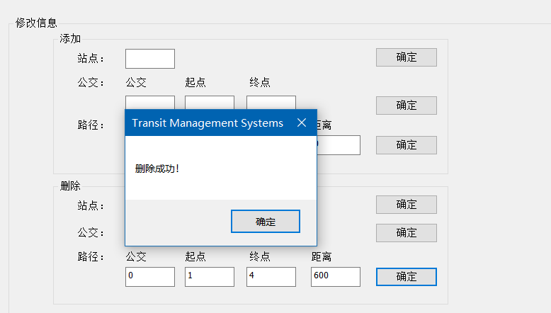Viewport: 551px width, 313px height.
Task: Click 确定 for the 添加 路径 row
Action: 407,145
